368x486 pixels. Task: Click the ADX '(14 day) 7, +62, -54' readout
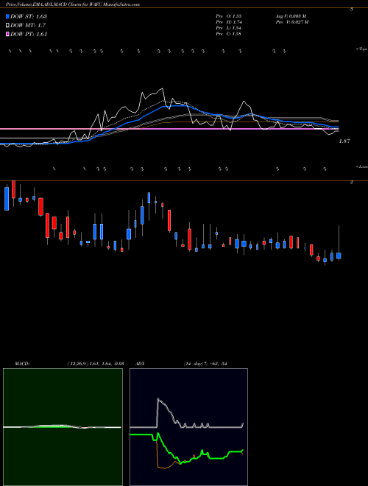tap(205, 364)
